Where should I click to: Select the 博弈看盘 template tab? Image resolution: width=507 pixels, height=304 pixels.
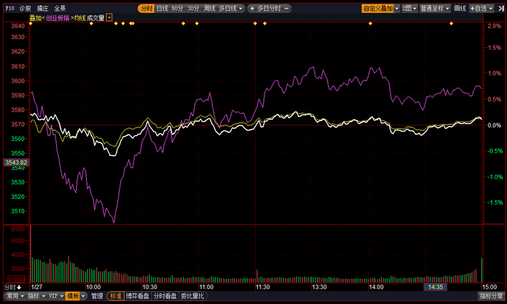138,296
